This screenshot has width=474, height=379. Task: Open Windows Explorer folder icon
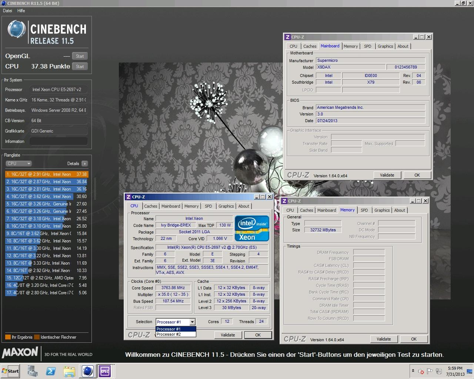(x=69, y=371)
